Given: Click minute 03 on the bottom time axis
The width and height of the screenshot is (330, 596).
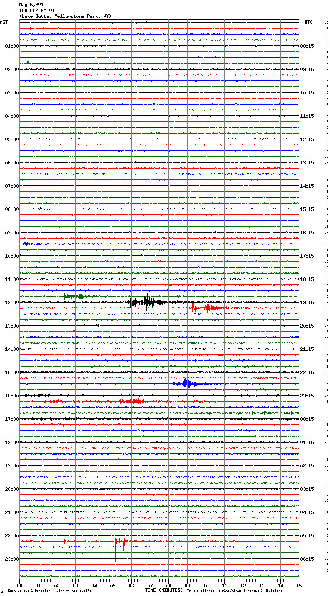Looking at the screenshot, I should (76, 586).
